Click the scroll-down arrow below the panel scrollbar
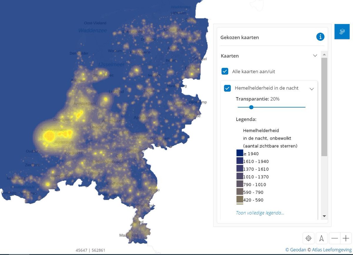353x255 pixels. pos(324,216)
